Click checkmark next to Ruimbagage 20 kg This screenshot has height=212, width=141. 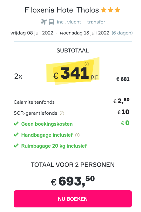(16, 146)
